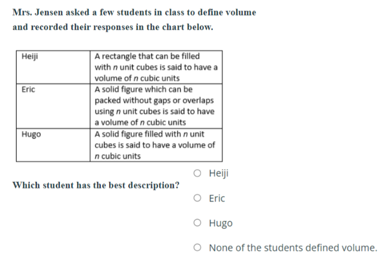This screenshot has width=392, height=280.
Task: Click the 'Mrs. Jensen asked a few students' line
Action: 134,12
